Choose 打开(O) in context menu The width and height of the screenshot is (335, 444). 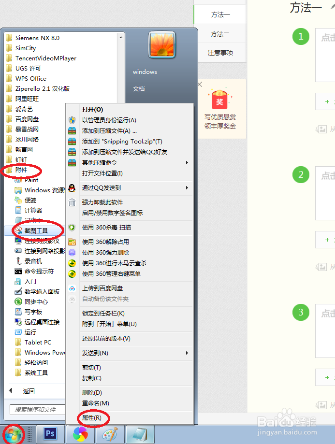[x=92, y=110]
